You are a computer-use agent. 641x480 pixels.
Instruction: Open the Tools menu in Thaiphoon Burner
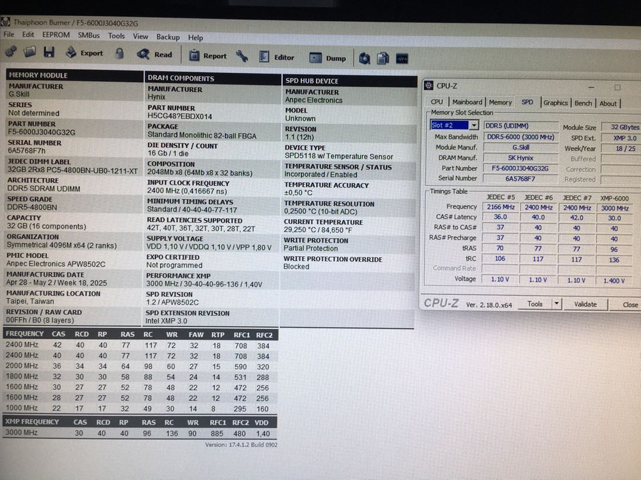click(116, 36)
